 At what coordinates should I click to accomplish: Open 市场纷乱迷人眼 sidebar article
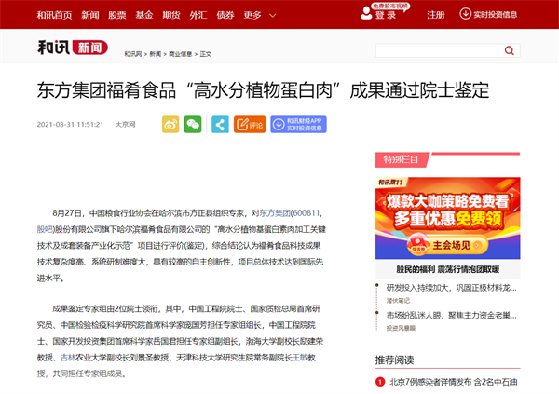point(451,315)
